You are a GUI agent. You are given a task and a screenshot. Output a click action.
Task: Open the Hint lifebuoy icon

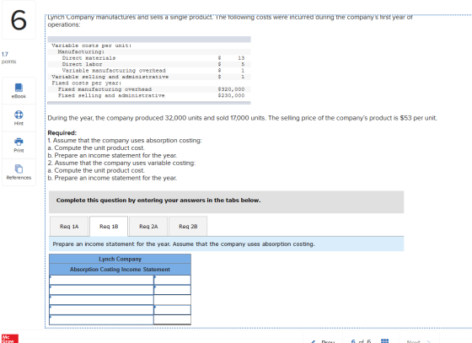tap(19, 115)
